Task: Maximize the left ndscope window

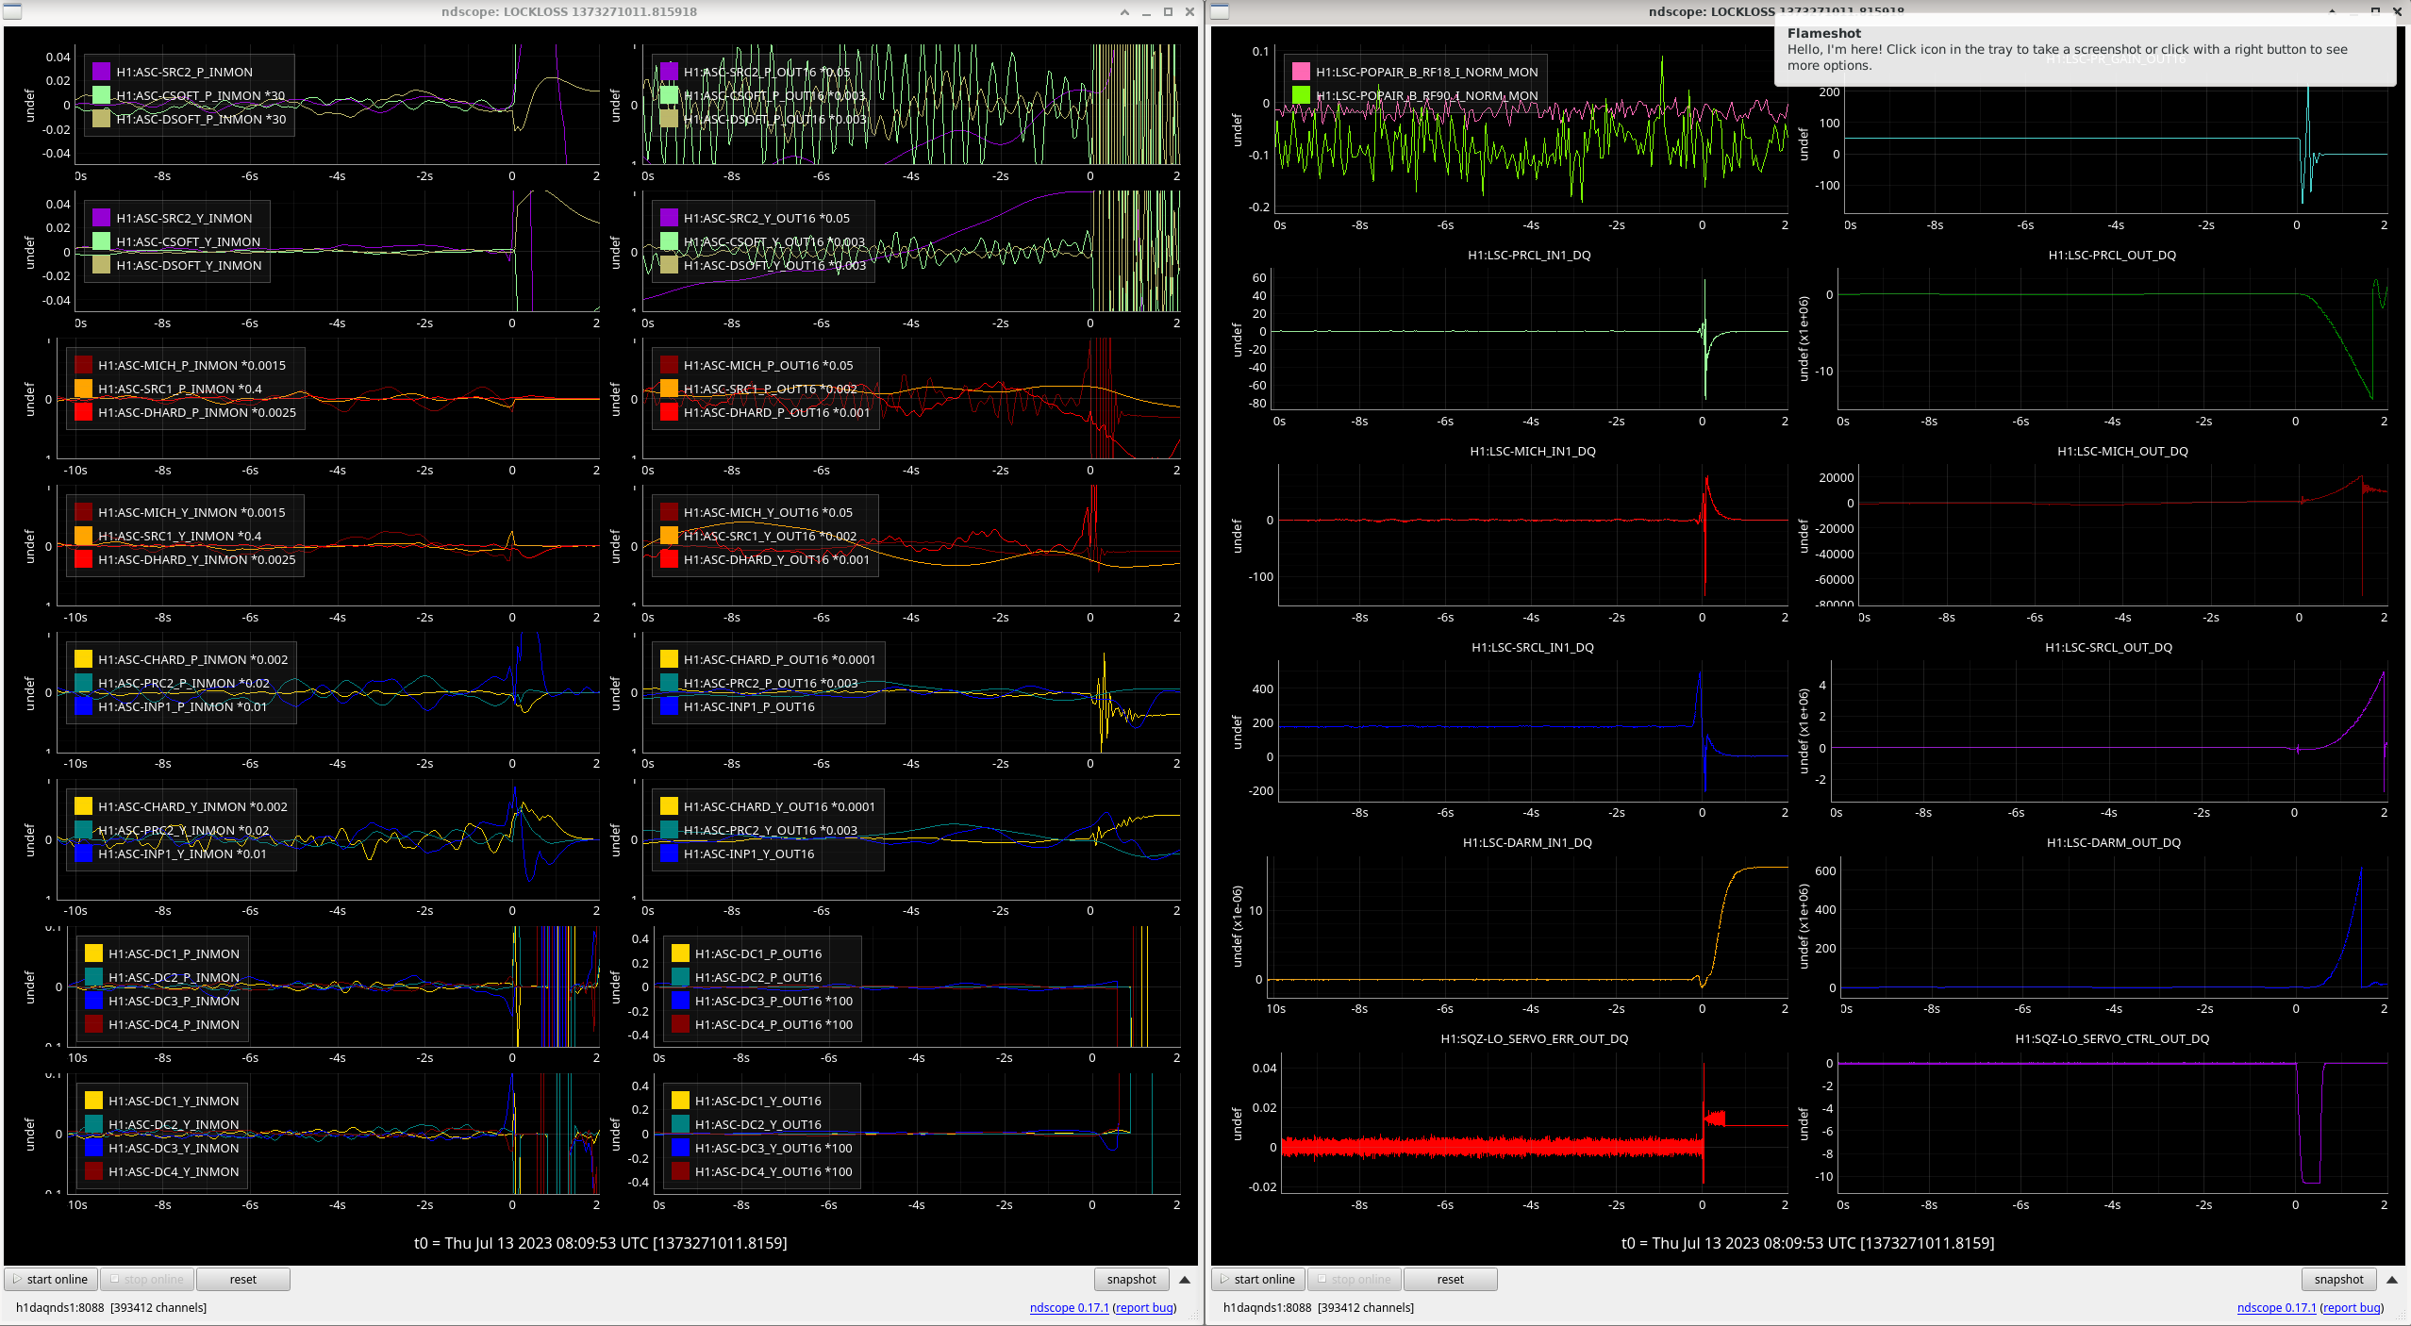Action: point(1168,12)
